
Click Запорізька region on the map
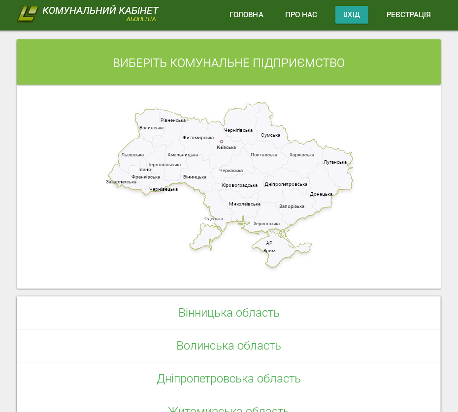292,206
